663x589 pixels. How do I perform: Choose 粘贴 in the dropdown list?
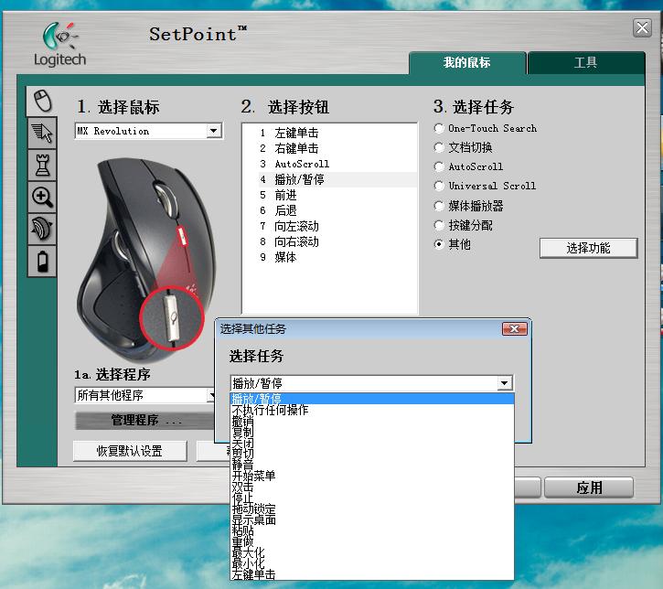[x=372, y=530]
